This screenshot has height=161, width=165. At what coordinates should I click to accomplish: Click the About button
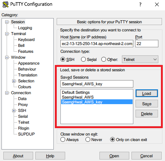(18, 156)
